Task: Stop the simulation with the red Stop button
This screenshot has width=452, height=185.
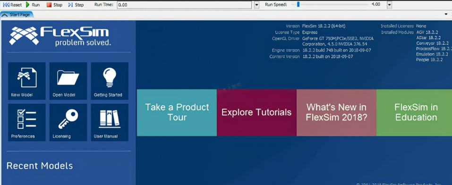Action: point(54,5)
